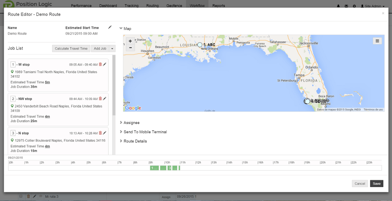Viewport: 392px width, 201px height.
Task: Click the 10:13 AM - 10:28 AM time range
Action: 83,133
